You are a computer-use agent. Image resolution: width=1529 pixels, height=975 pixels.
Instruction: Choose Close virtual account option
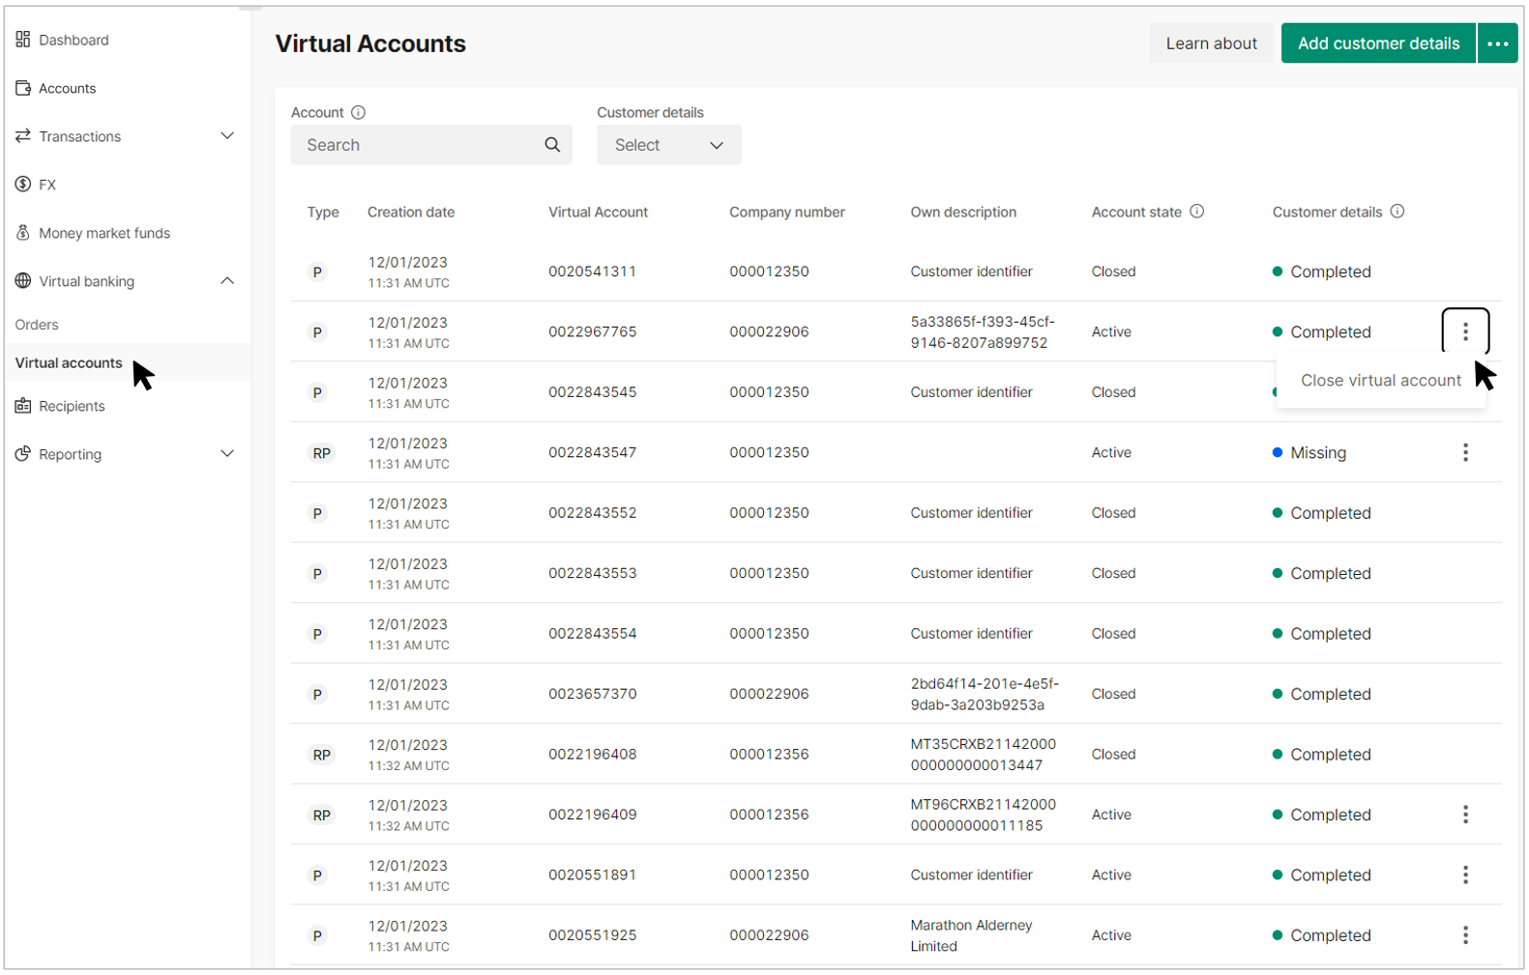point(1380,381)
